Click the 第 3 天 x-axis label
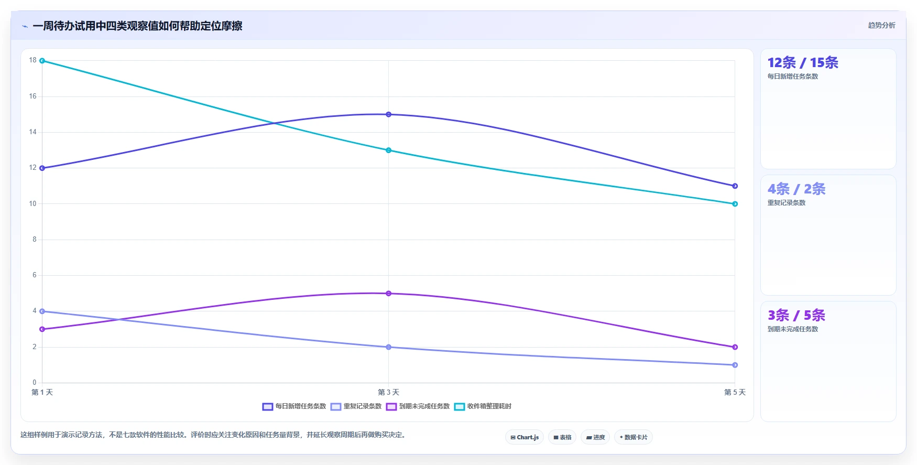Screen dimensions: 917x465 pos(388,392)
